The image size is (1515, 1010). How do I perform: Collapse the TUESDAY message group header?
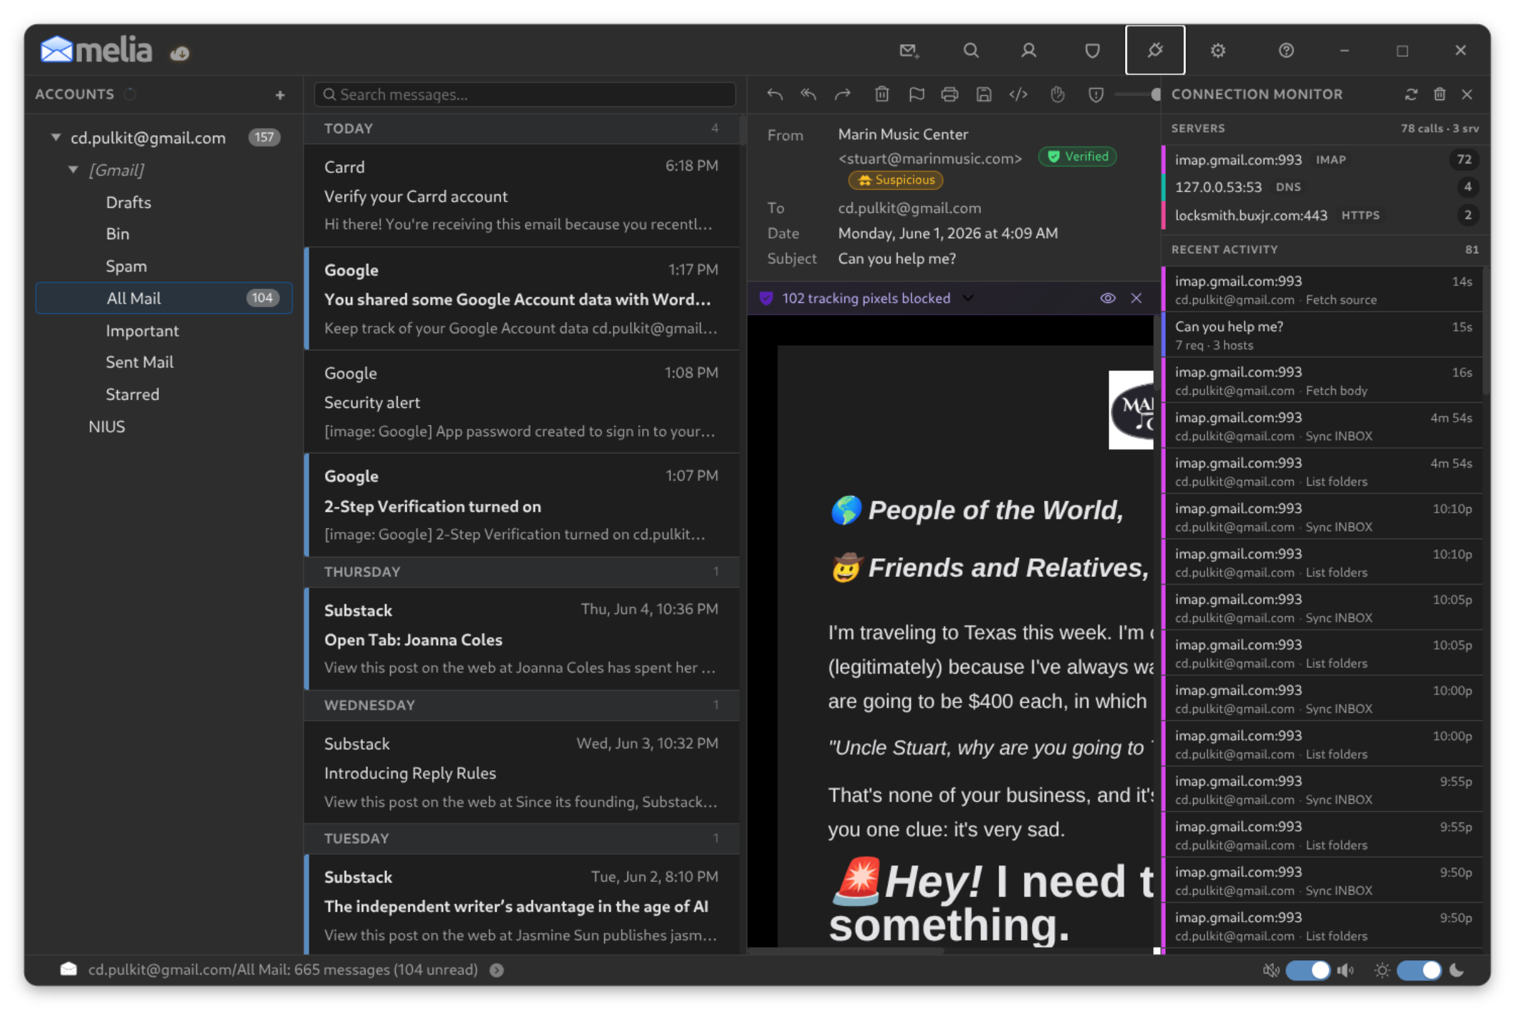(521, 839)
